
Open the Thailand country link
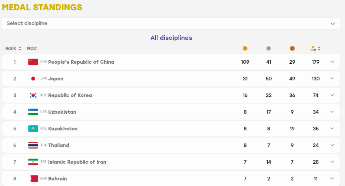[x=59, y=145]
